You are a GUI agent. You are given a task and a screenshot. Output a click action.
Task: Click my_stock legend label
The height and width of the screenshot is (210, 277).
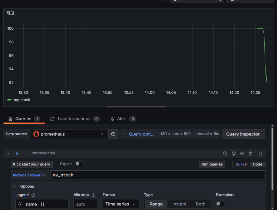point(22,100)
